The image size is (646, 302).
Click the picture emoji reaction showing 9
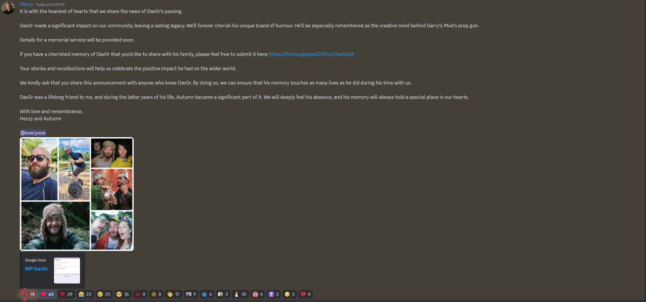coord(191,294)
